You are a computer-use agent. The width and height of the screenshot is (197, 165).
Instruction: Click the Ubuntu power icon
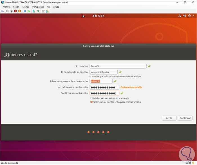click(189, 16)
